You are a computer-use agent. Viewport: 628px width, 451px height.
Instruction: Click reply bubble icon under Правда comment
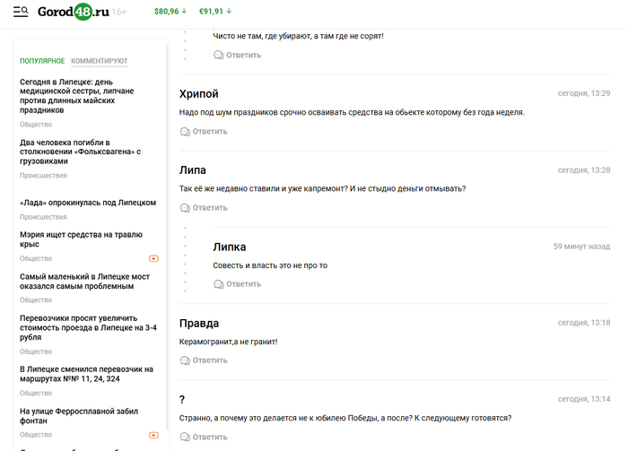(x=185, y=360)
